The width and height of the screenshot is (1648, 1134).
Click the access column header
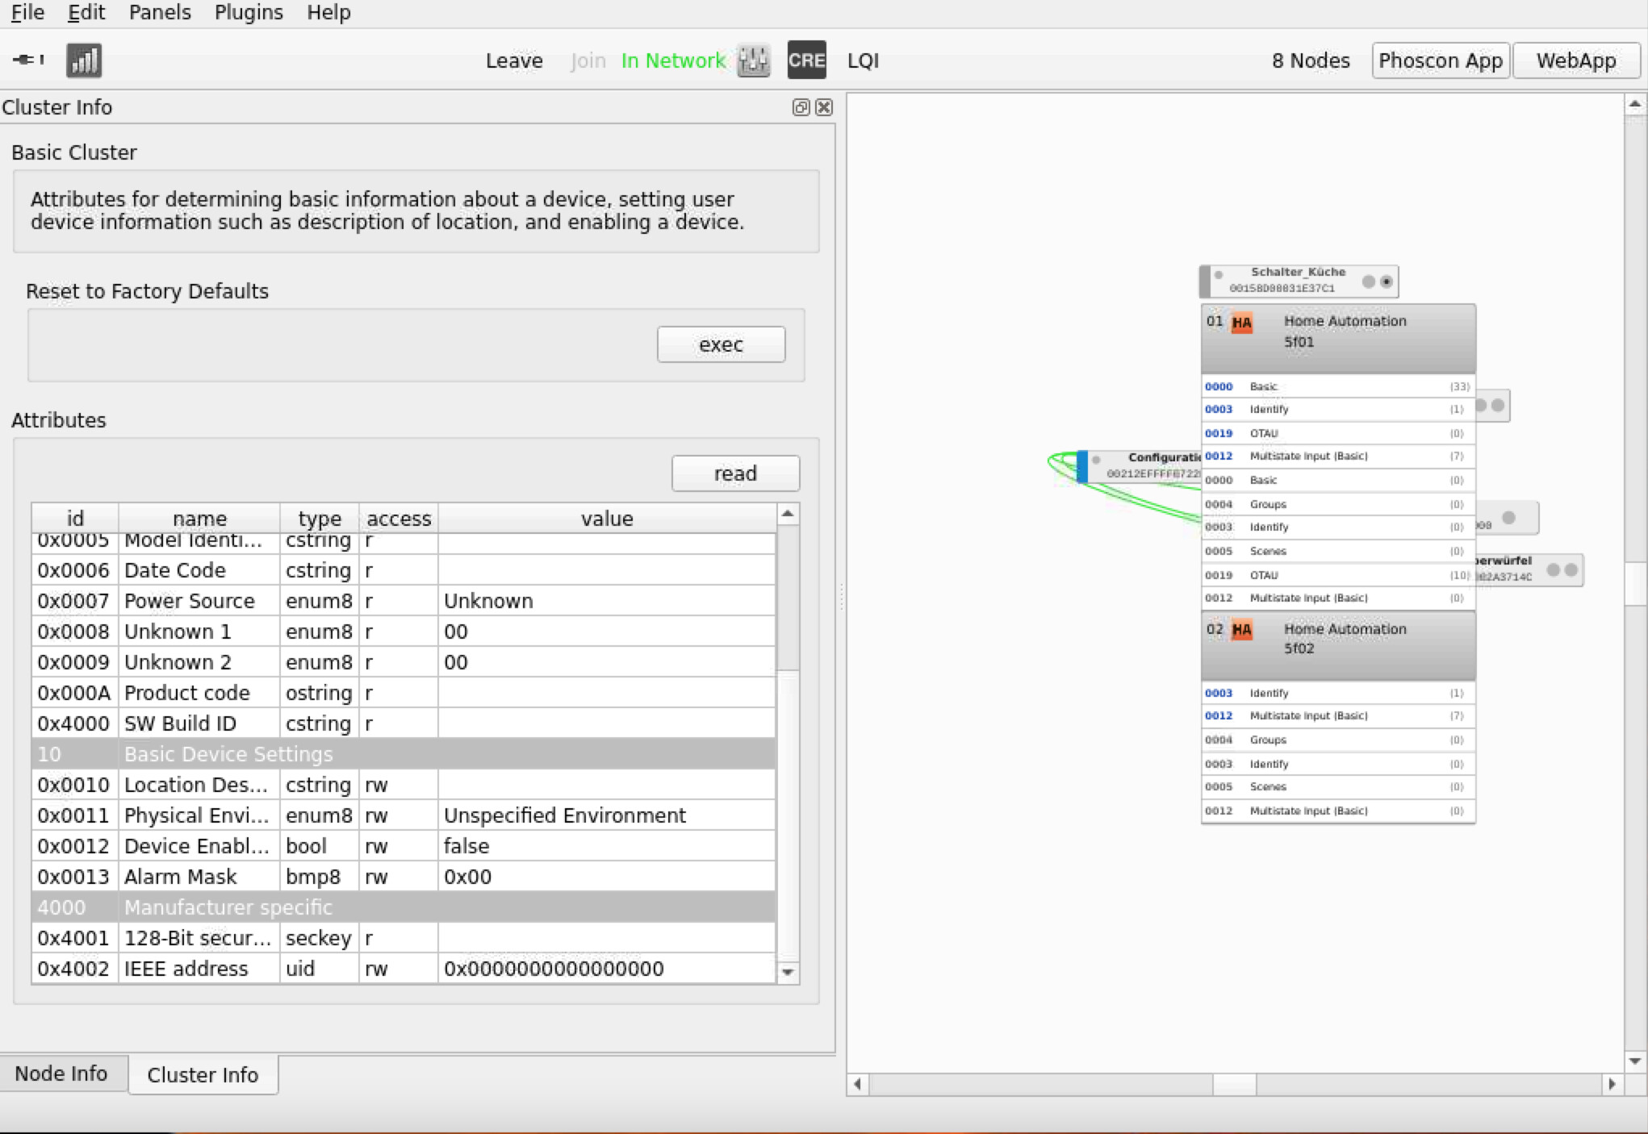point(399,518)
